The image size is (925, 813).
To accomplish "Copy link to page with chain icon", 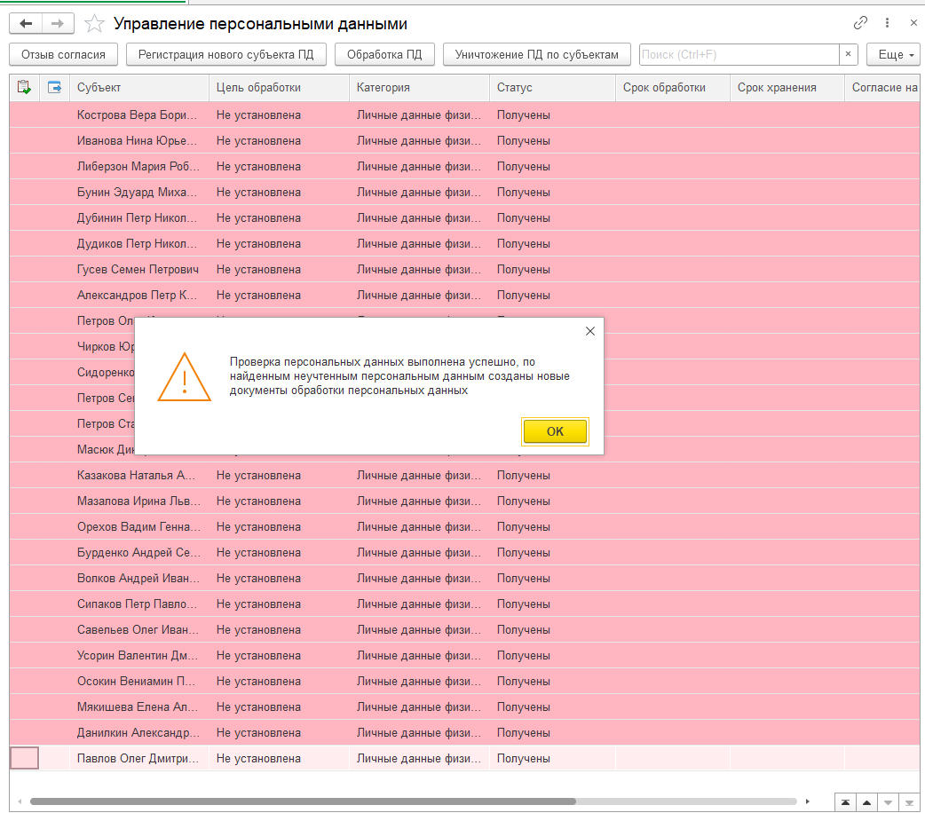I will pyautogui.click(x=860, y=24).
